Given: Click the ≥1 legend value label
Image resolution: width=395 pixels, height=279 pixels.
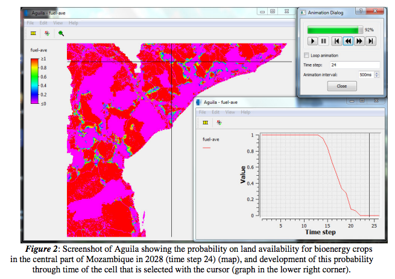Looking at the screenshot, I should pyautogui.click(x=43, y=59).
